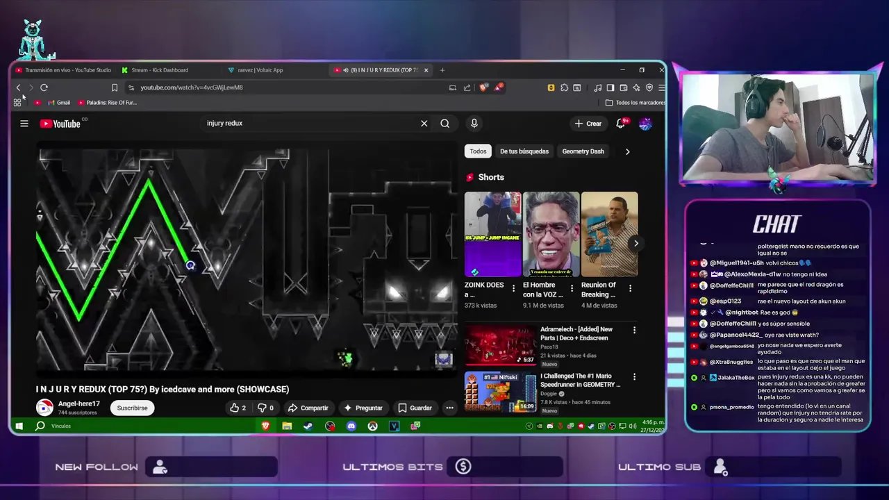Open the Brave VPN shield icon
The image size is (889, 500).
coord(649,87)
